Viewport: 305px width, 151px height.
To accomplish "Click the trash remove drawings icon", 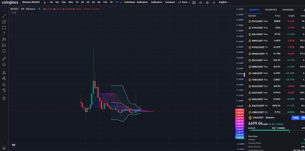I will 4,98.
